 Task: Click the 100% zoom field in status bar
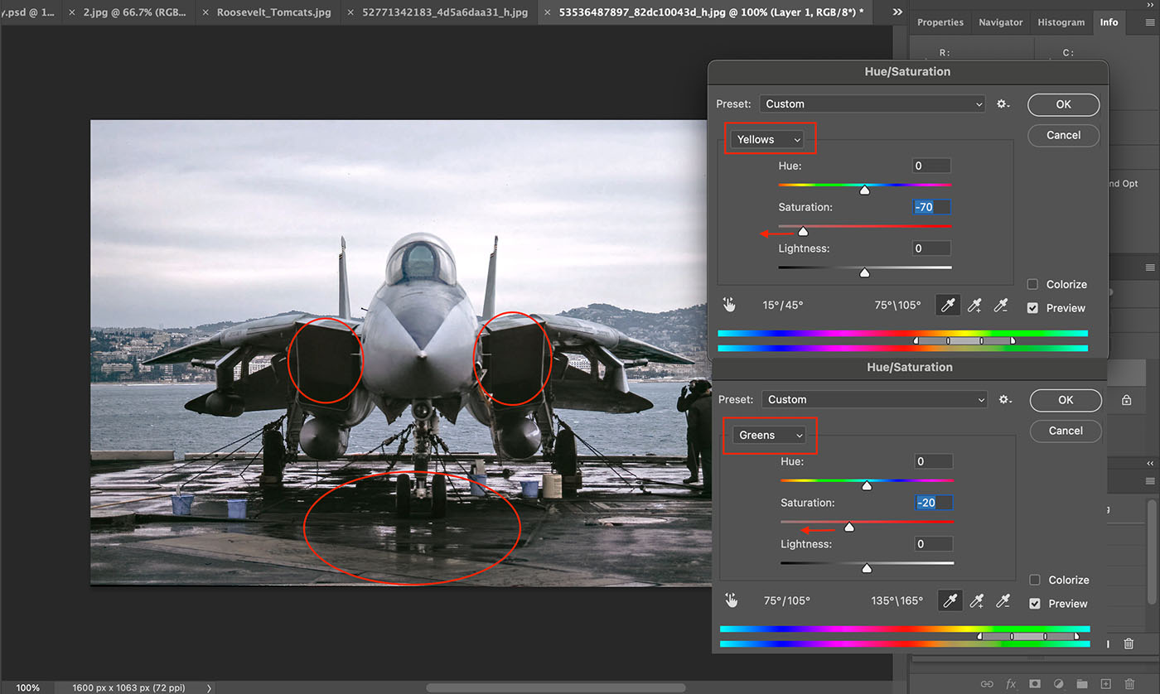27,688
